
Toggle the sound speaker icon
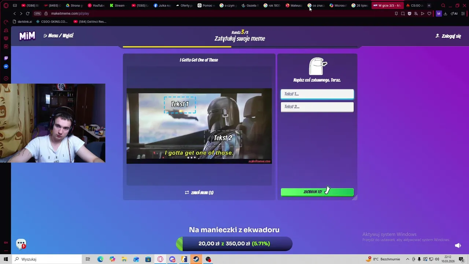pyautogui.click(x=458, y=245)
